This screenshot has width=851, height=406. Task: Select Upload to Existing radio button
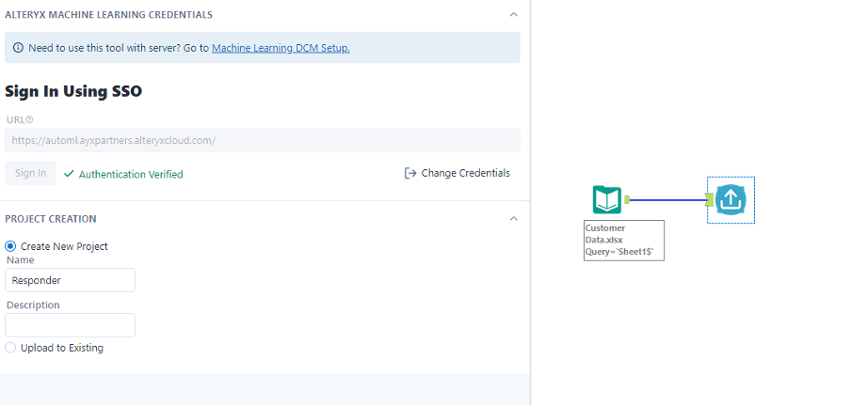10,348
